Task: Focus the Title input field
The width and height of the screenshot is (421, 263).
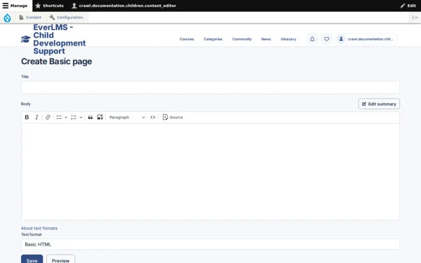Action: (210, 88)
